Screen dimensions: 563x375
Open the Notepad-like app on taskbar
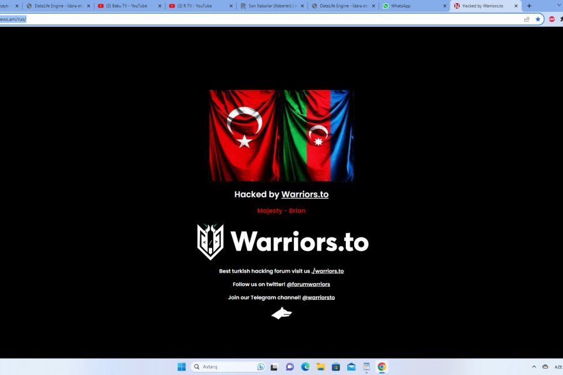pos(366,367)
